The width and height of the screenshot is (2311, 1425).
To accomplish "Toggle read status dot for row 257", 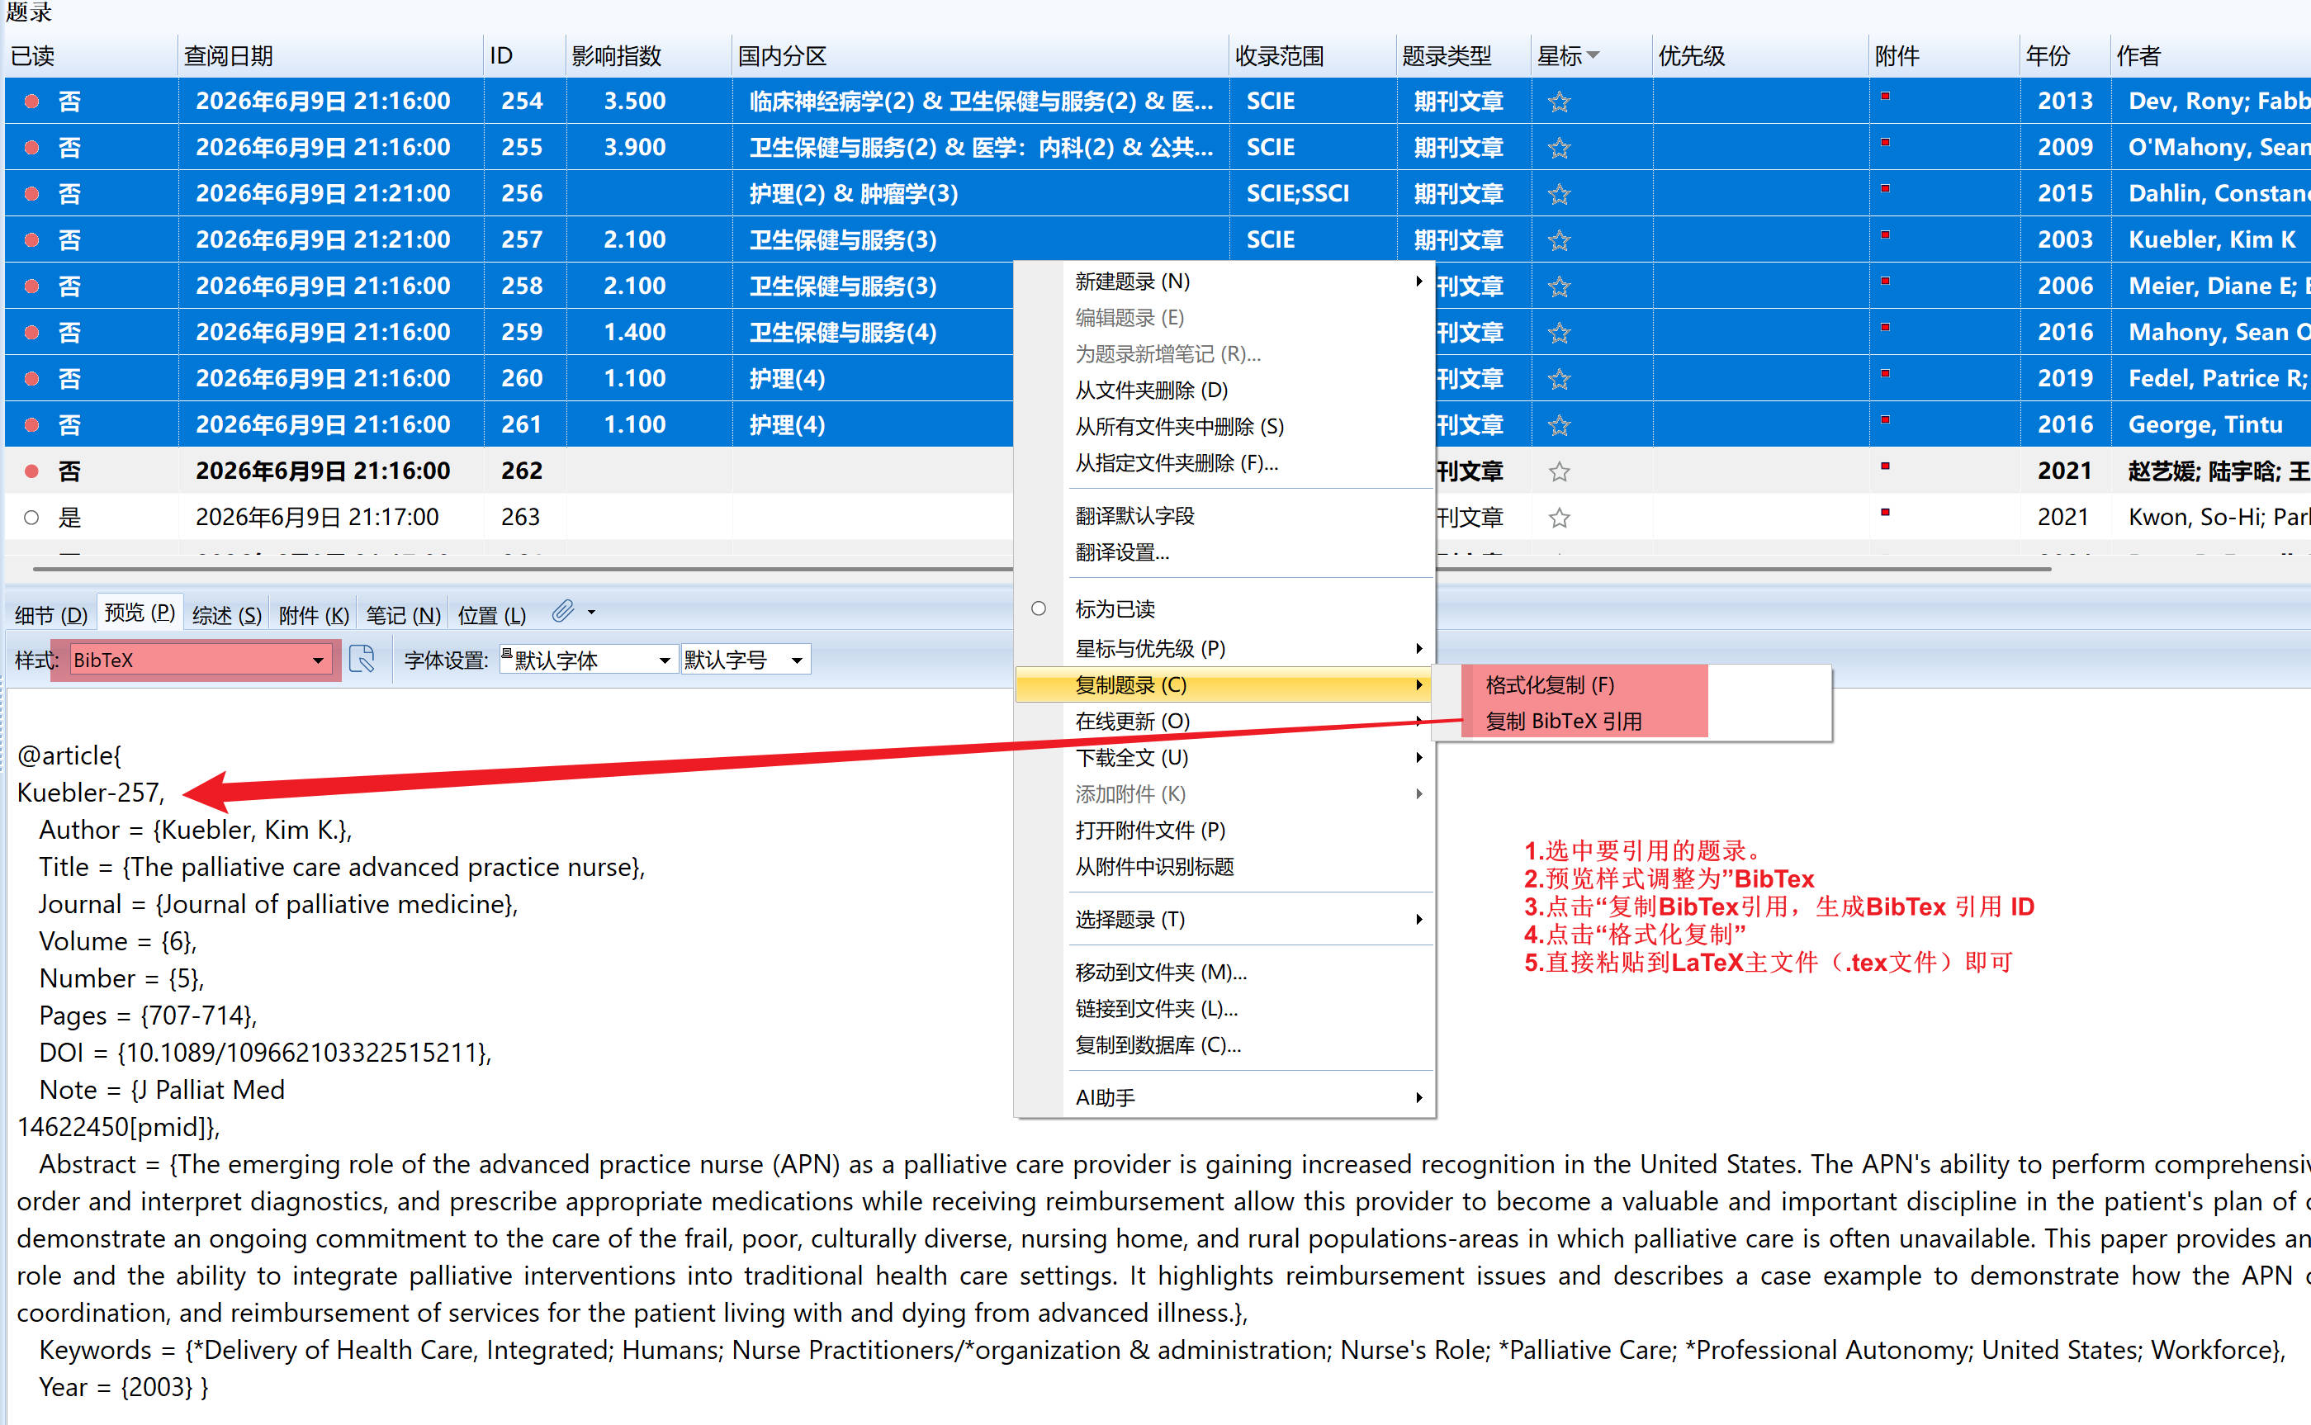I will point(31,239).
